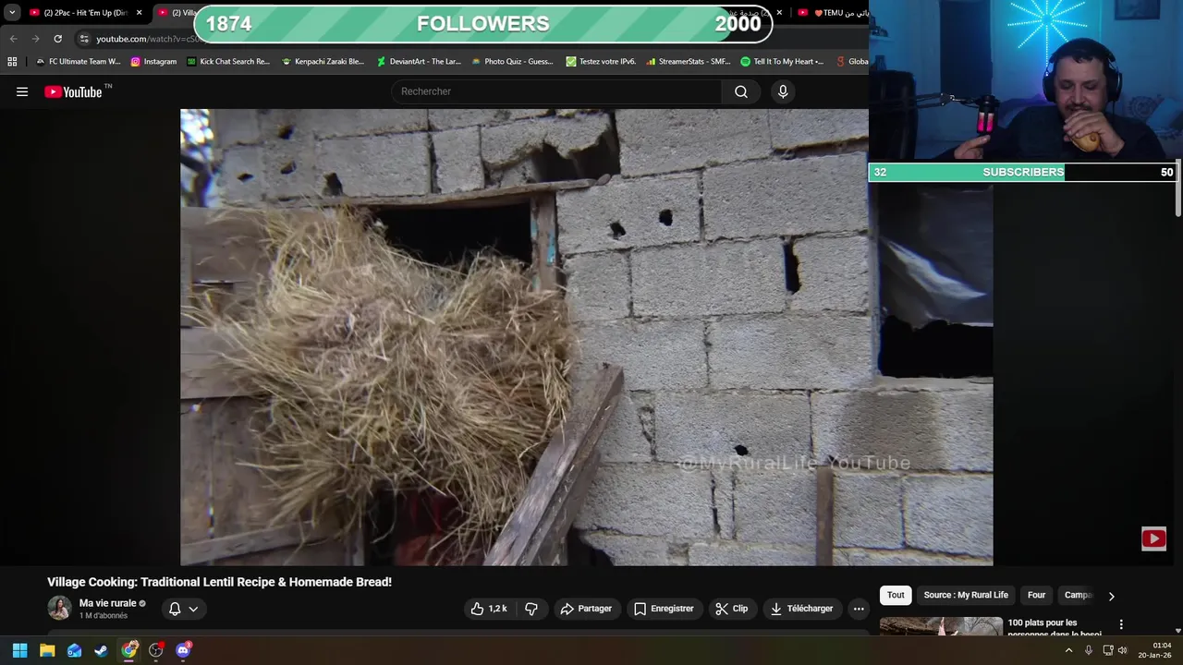The height and width of the screenshot is (665, 1183).
Task: Open the 100 plats pour les personnes title
Action: 1055,628
